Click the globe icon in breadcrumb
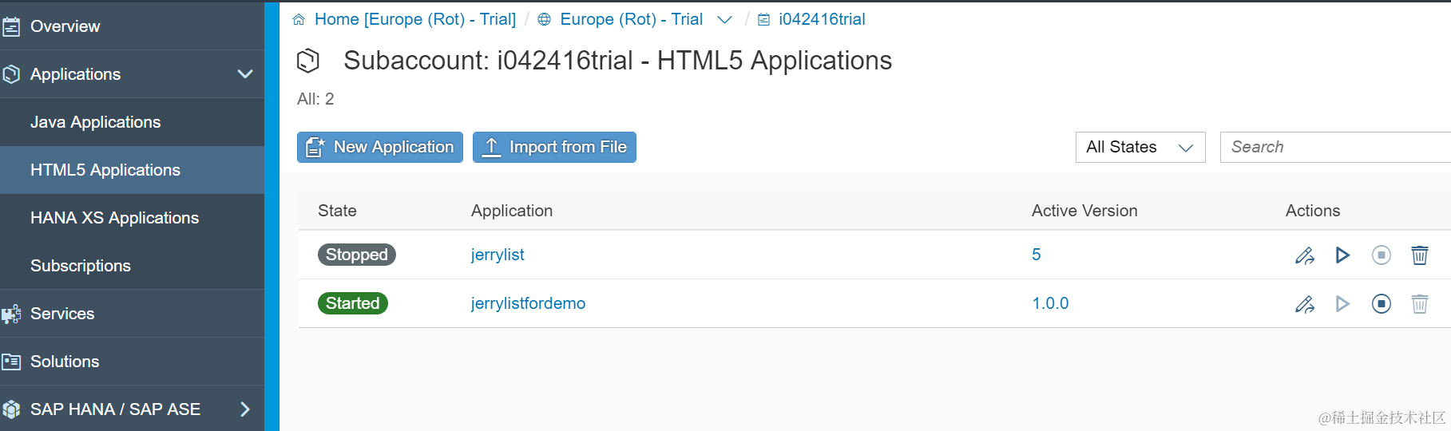1451x431 pixels. (x=544, y=20)
